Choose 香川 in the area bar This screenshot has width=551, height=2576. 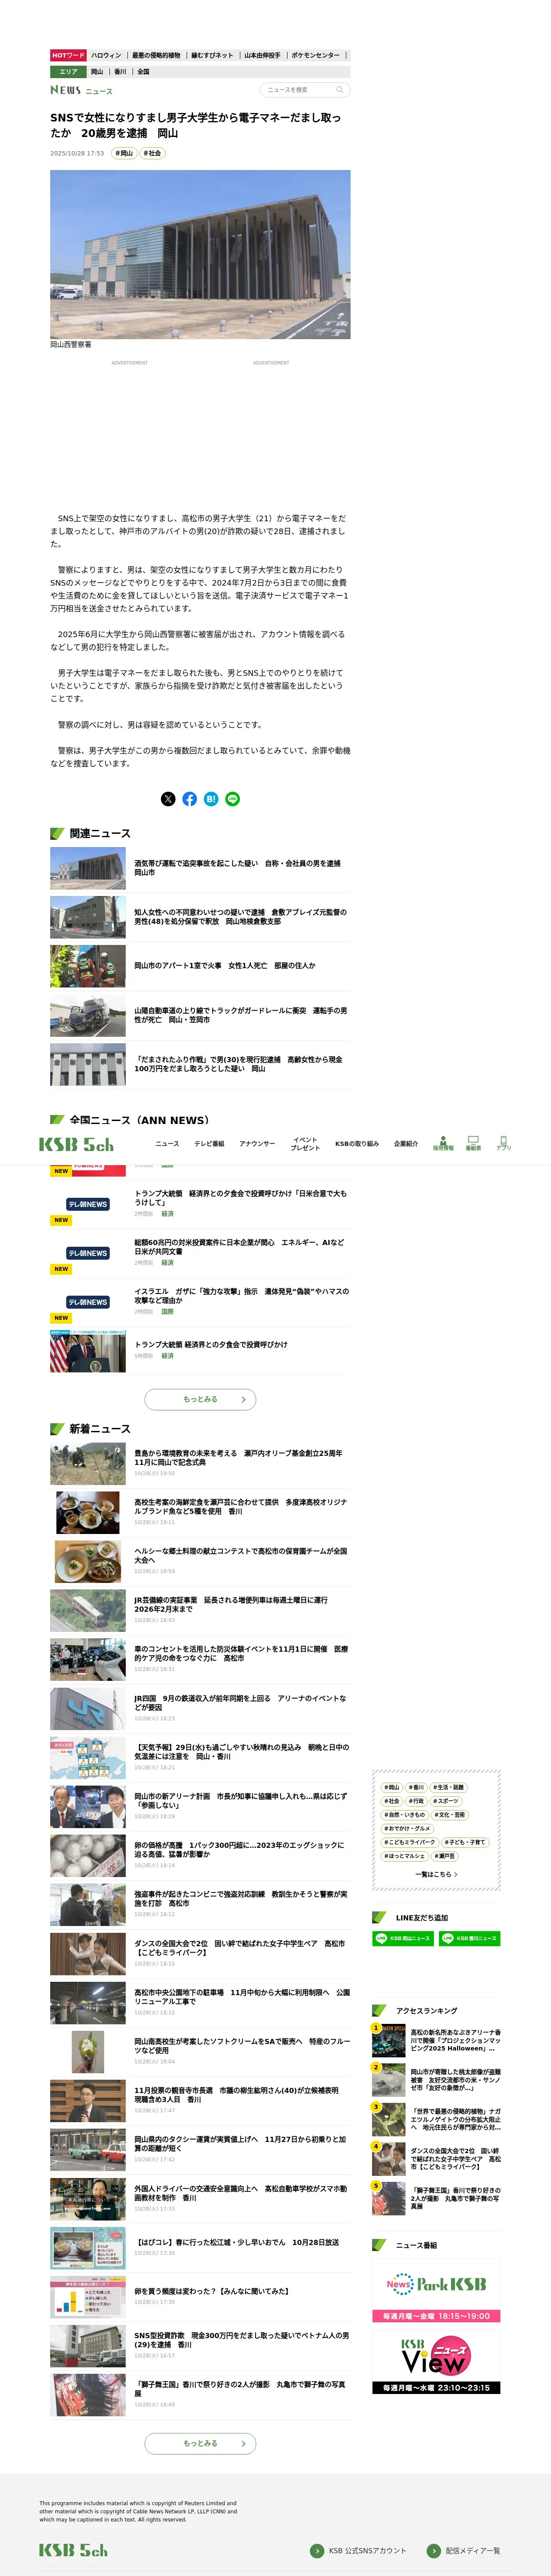click(x=120, y=72)
